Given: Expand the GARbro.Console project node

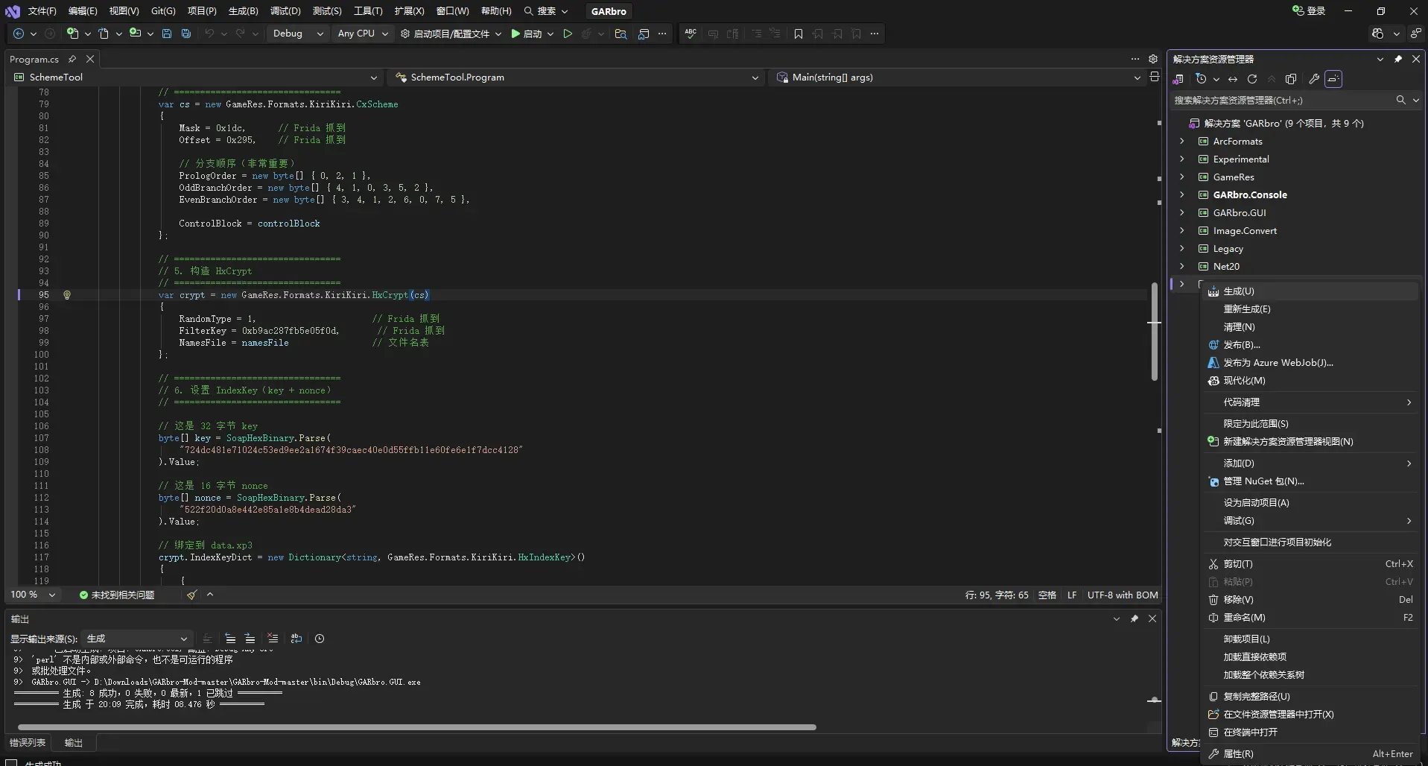Looking at the screenshot, I should click(1182, 194).
